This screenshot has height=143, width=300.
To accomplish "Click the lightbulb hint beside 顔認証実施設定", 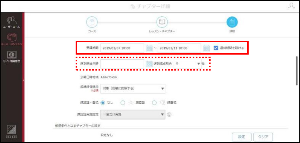I will (x=169, y=115).
